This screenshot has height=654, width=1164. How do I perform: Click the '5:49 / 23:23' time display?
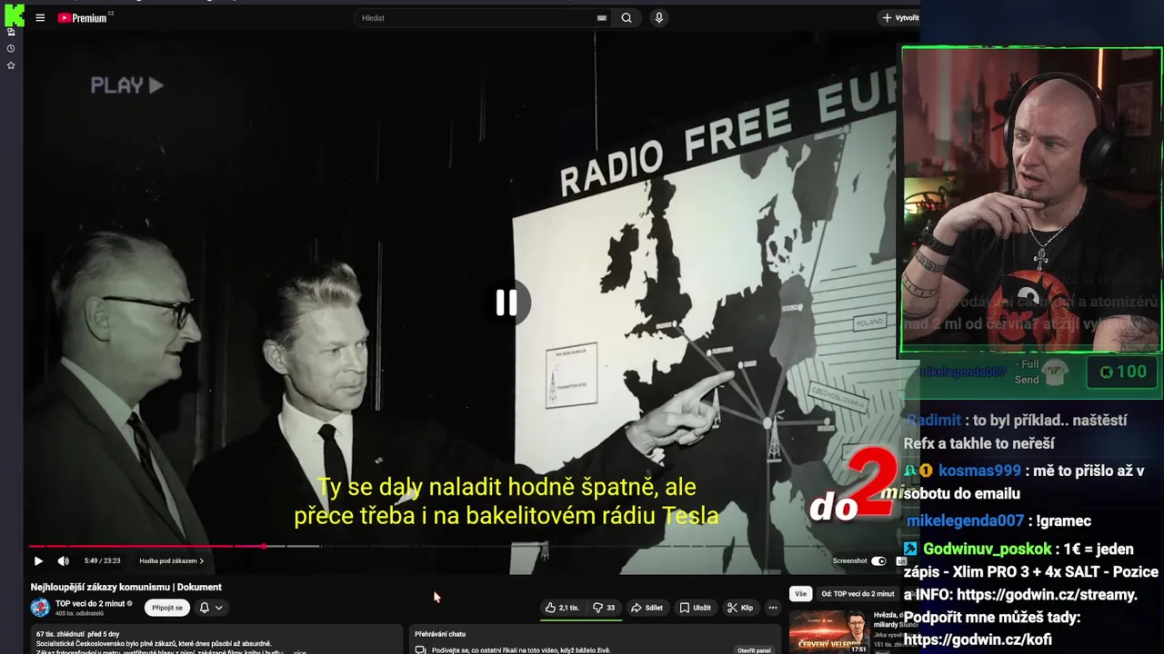click(102, 560)
